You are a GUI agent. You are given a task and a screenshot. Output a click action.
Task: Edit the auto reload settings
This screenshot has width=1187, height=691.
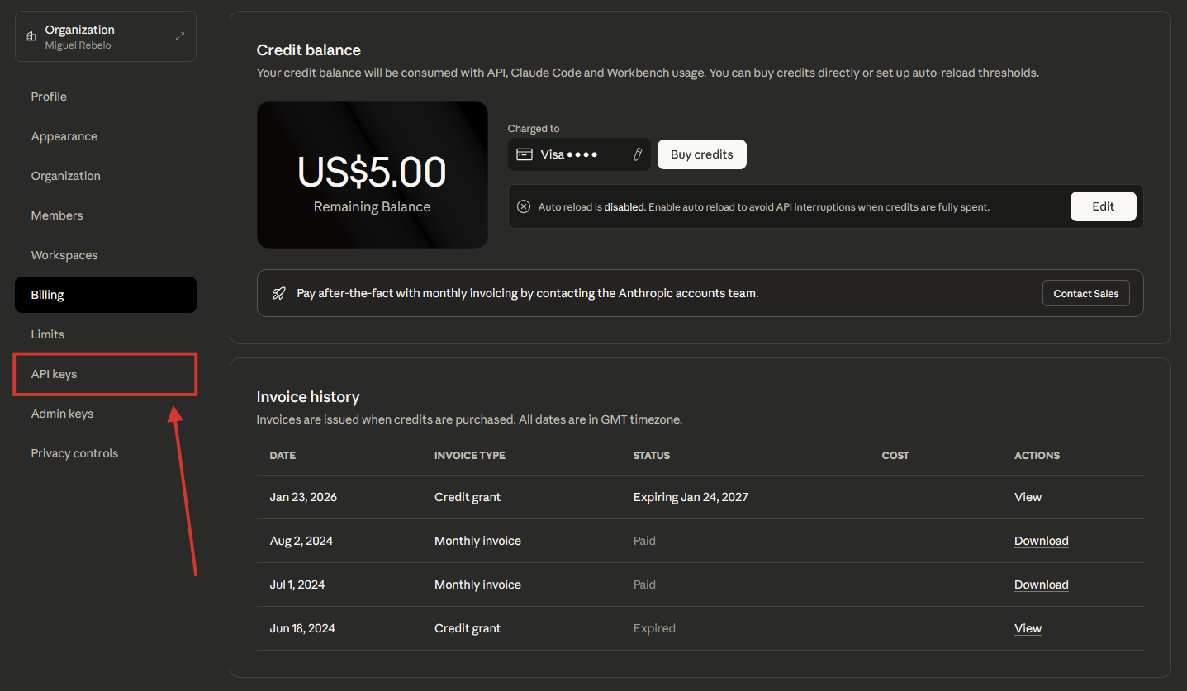1103,206
